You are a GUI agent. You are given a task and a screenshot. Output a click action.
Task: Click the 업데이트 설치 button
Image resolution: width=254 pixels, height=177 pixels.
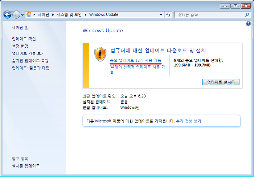coord(221,82)
